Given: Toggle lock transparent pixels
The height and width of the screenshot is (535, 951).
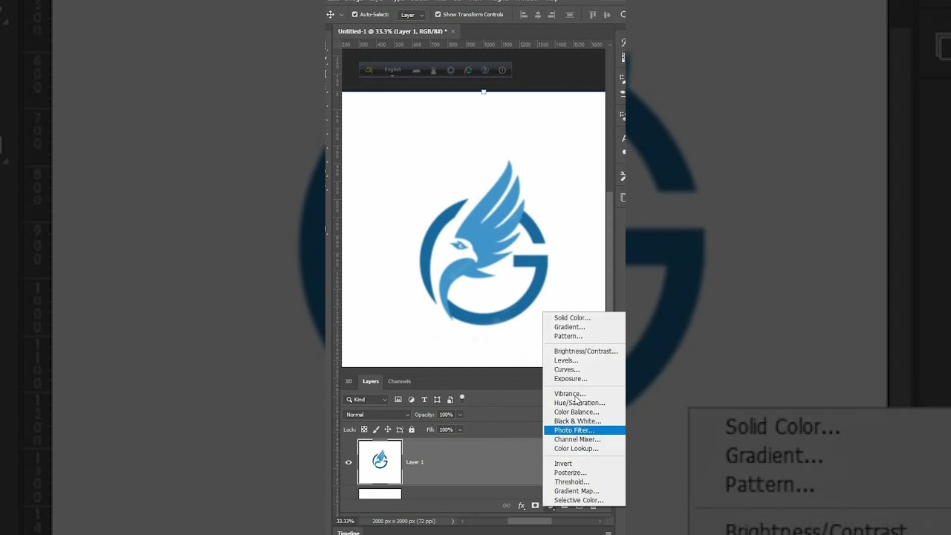Looking at the screenshot, I should tap(364, 429).
